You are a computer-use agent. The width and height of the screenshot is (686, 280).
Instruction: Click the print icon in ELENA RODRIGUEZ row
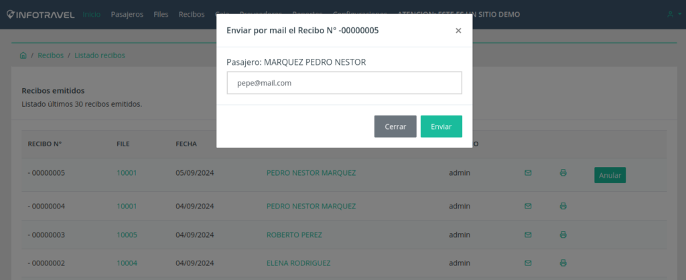(563, 263)
